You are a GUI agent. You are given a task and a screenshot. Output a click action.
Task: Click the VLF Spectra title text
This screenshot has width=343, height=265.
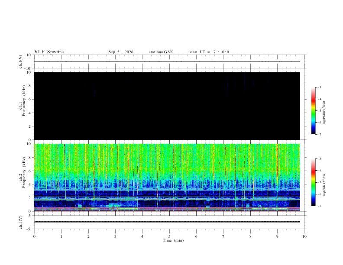coord(49,52)
